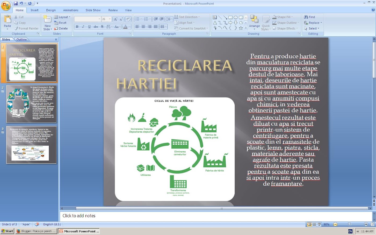Choose the rectangle shape in Drawing gallery
Image resolution: width=376 pixels, height=235 pixels.
[x=230, y=17]
